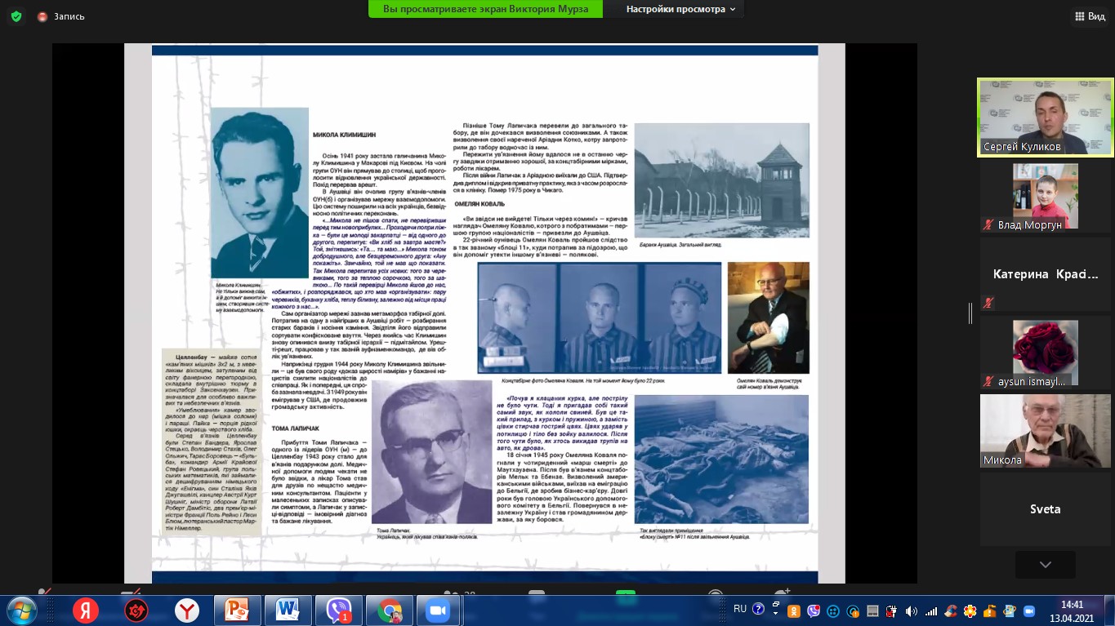Select Влад Моргун video thumbnail
This screenshot has height=626, width=1115.
click(1045, 196)
